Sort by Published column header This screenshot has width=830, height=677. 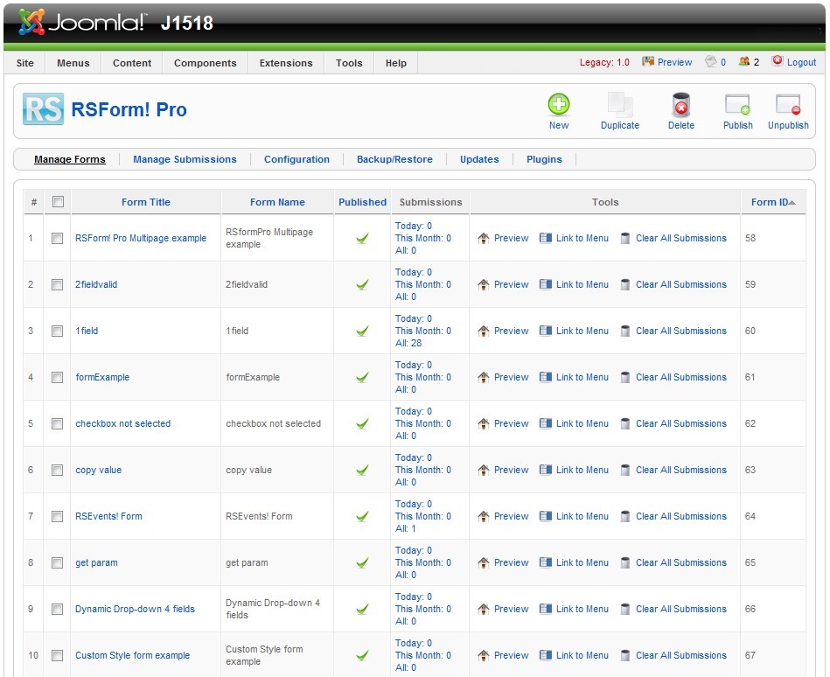[362, 202]
